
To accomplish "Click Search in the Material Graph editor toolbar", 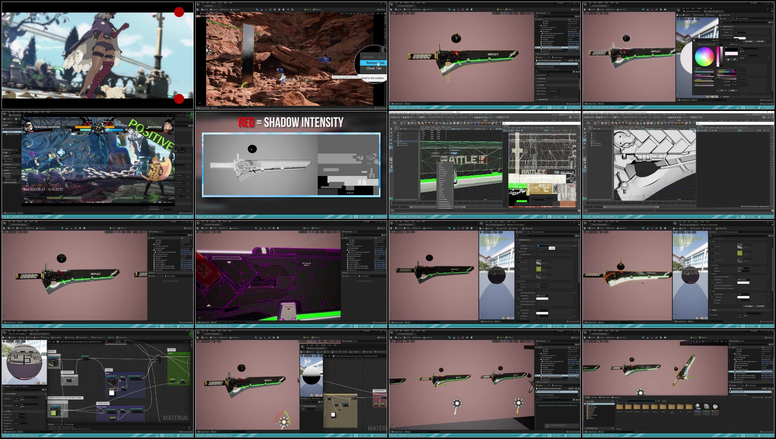I will tap(29, 337).
